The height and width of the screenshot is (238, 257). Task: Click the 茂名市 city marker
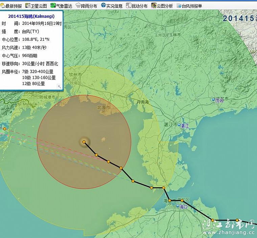pos(213,99)
